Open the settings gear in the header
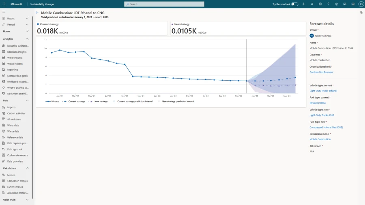365x205 pixels. point(320,4)
